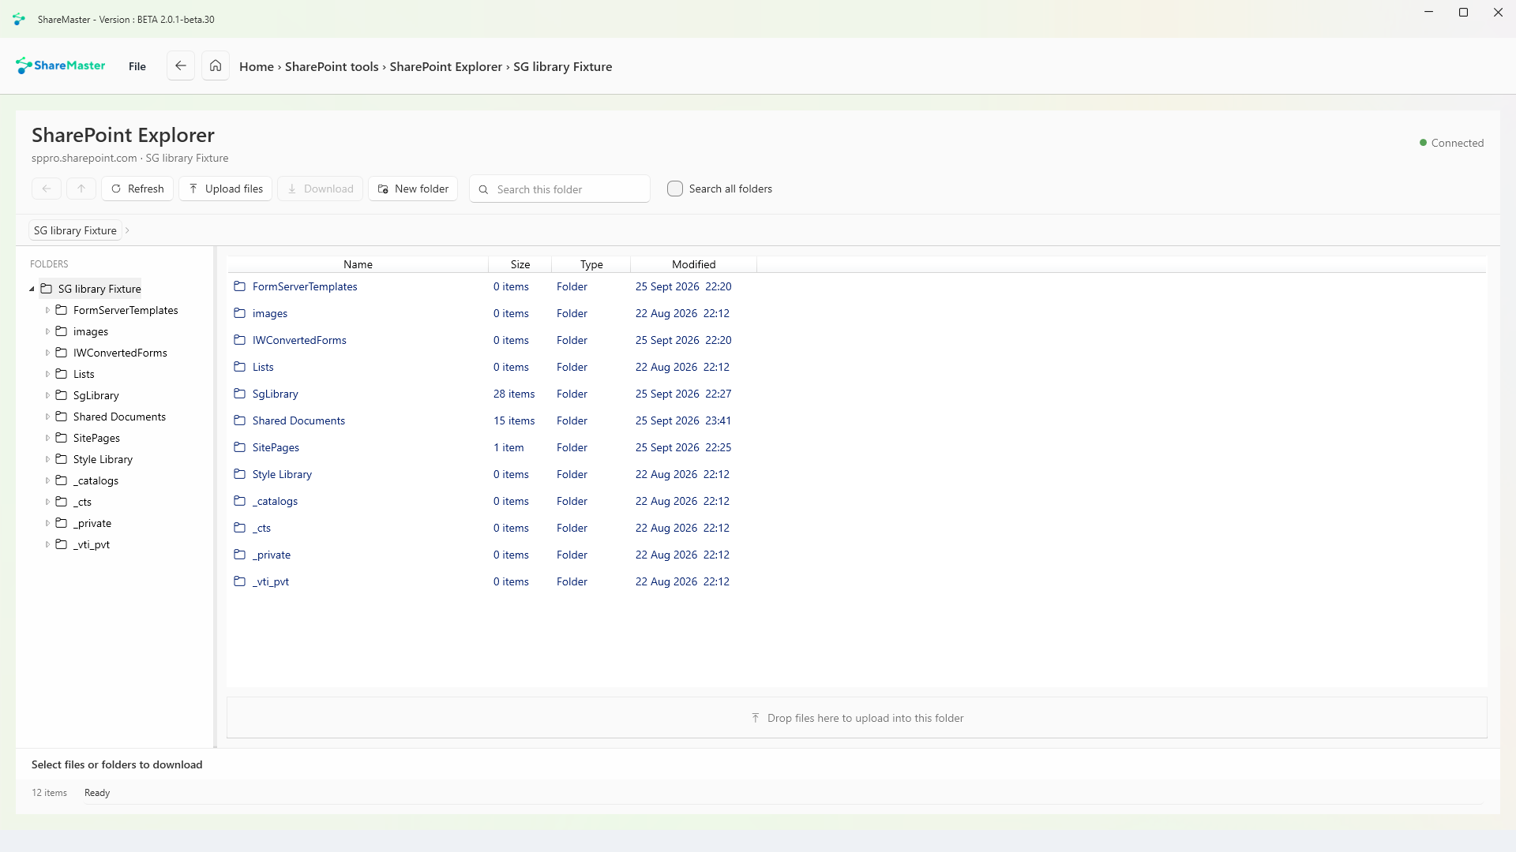Click SharePoint tools breadcrumb

tap(332, 66)
